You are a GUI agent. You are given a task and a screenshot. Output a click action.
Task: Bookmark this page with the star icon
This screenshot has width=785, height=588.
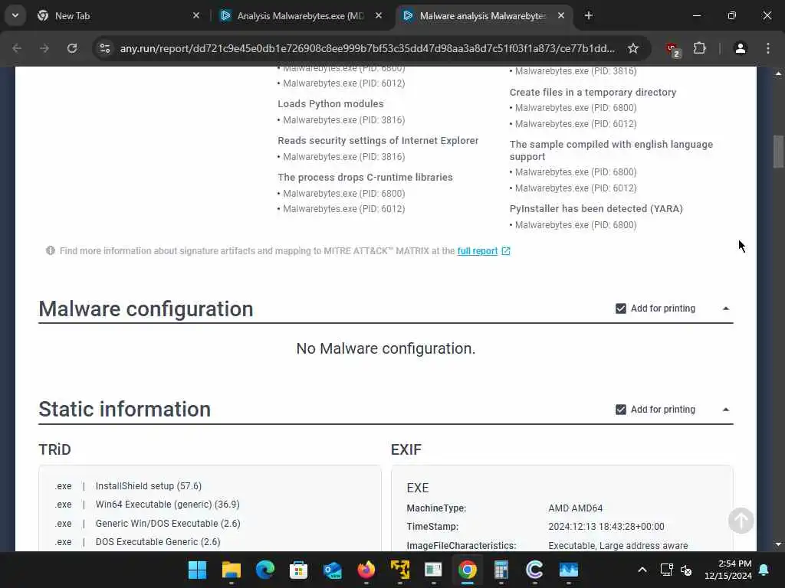(x=633, y=48)
